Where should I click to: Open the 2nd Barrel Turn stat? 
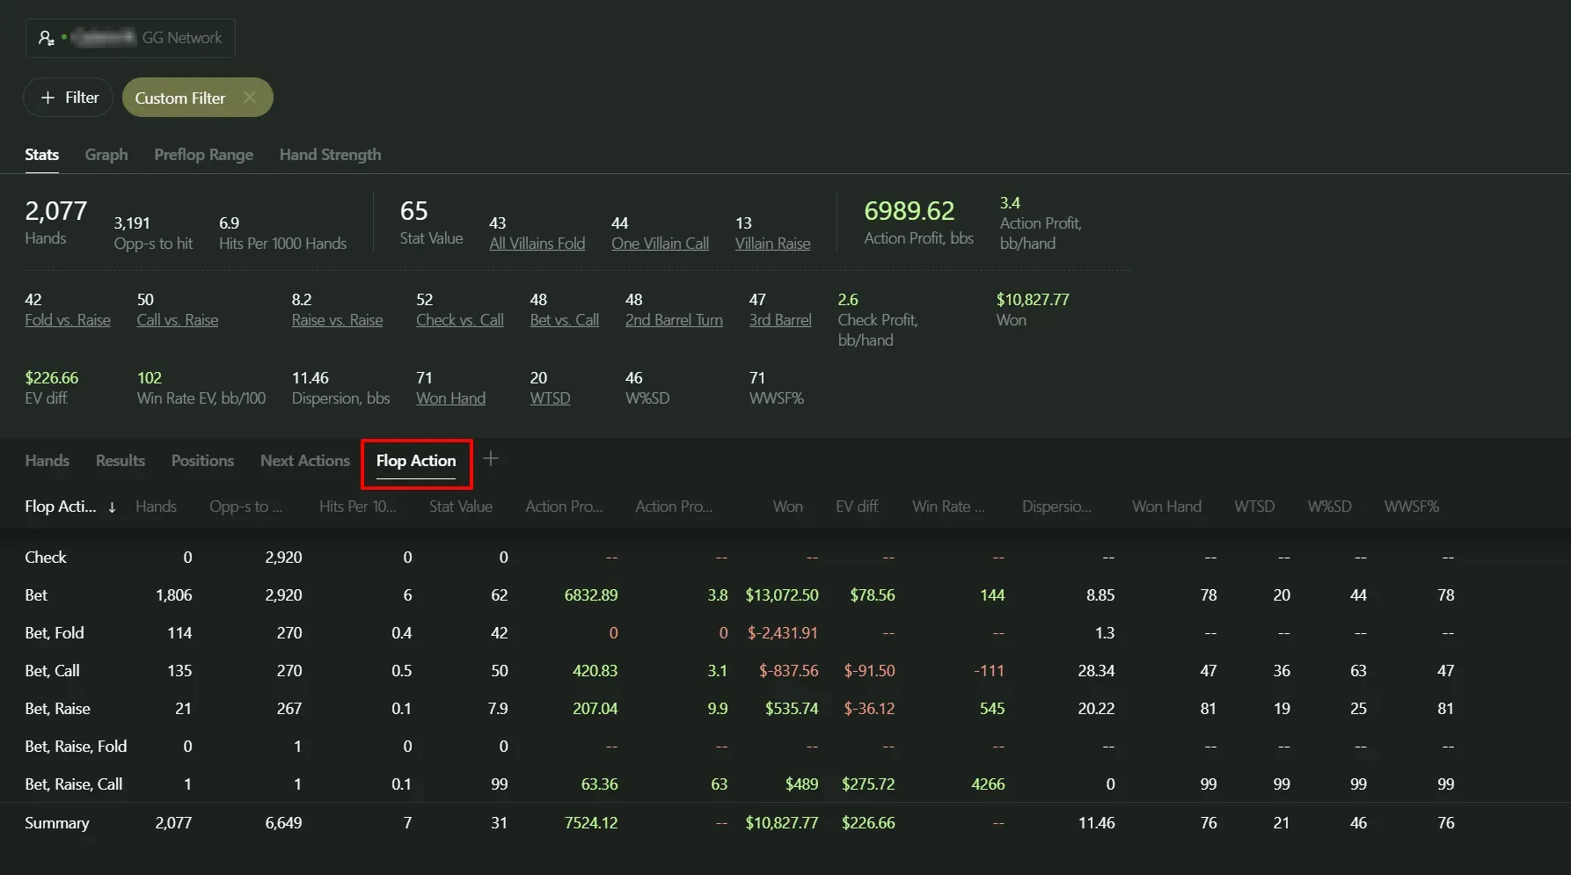674,320
